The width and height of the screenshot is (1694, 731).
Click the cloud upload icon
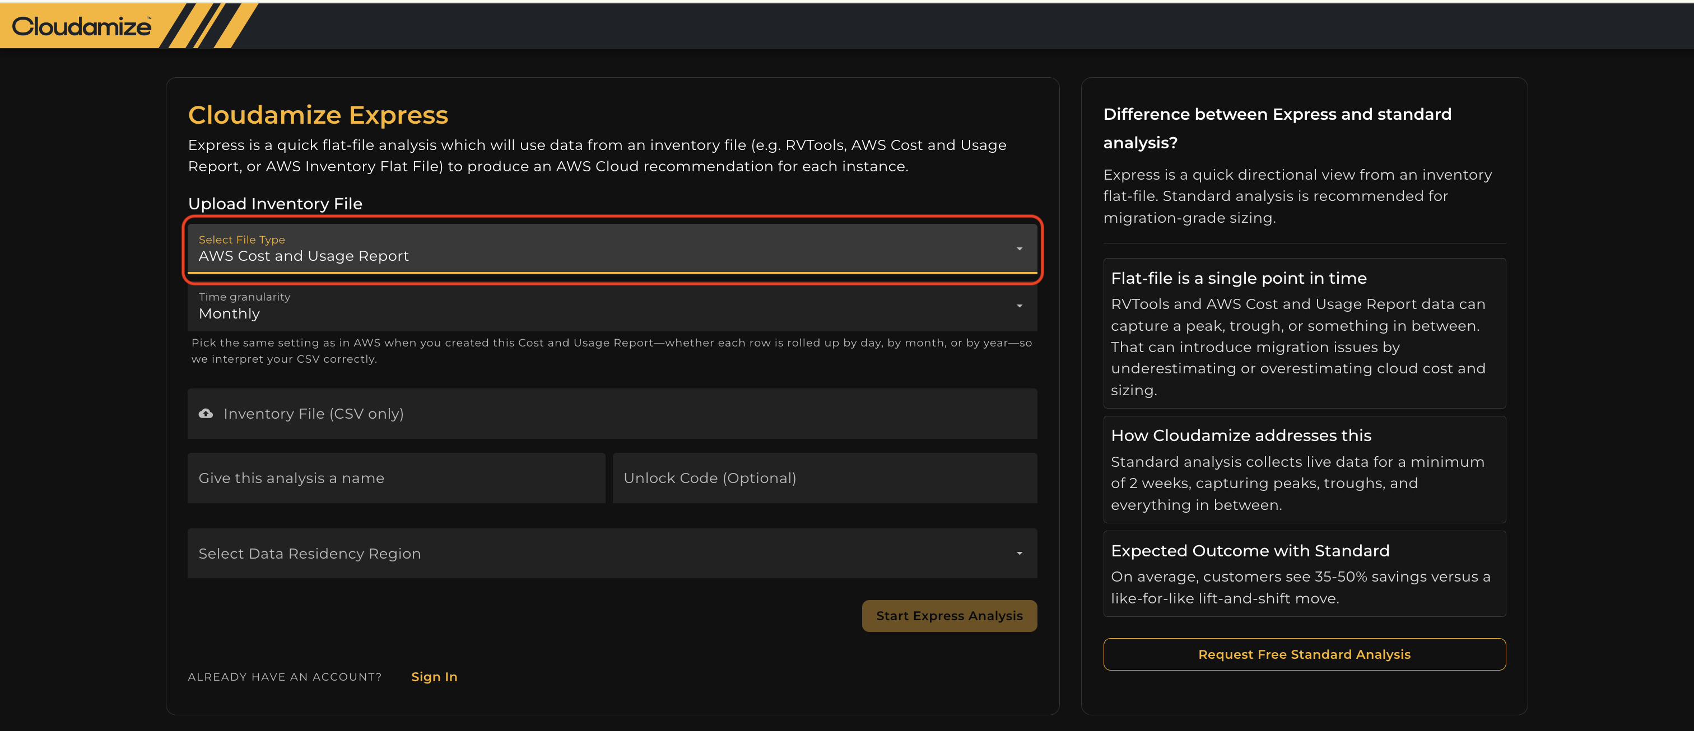[206, 413]
